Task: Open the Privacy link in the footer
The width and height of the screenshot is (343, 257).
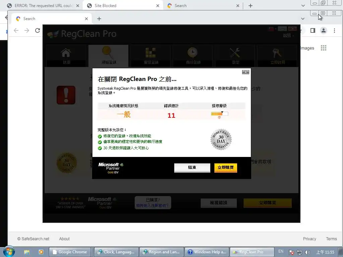Action: point(310,239)
